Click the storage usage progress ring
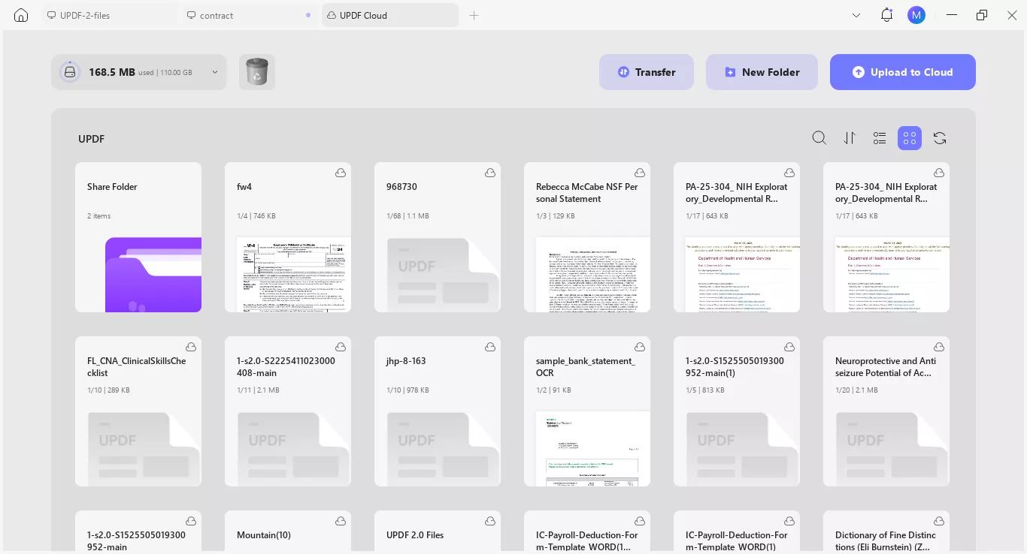This screenshot has height=554, width=1027. pyautogui.click(x=70, y=71)
